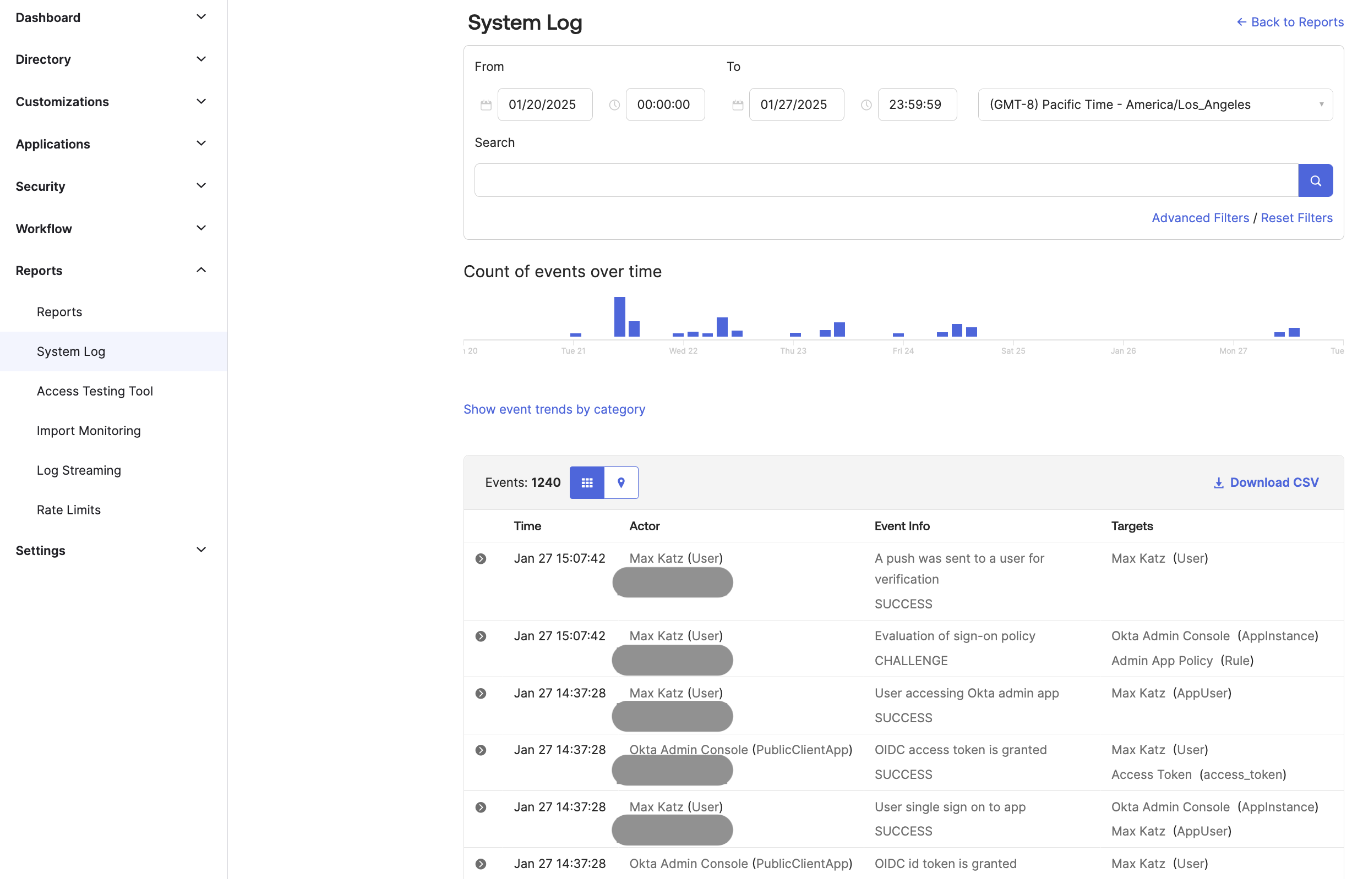This screenshot has width=1363, height=879.
Task: Click clock icon beside To time
Action: click(866, 105)
